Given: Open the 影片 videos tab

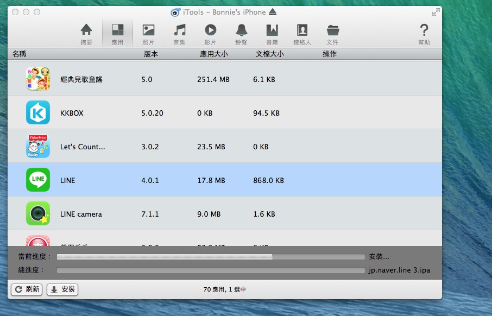Looking at the screenshot, I should click(210, 35).
